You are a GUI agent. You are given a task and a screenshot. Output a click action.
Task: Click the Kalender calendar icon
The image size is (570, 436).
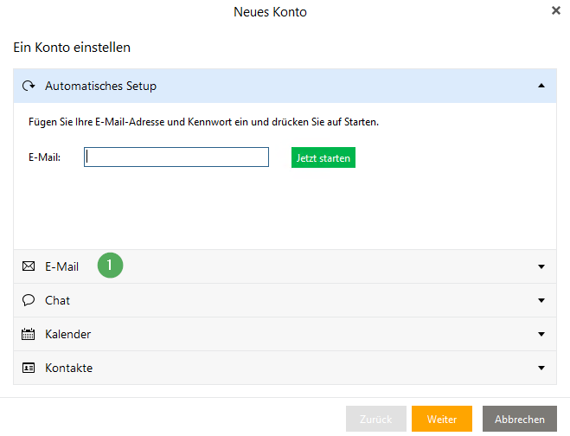tap(28, 334)
